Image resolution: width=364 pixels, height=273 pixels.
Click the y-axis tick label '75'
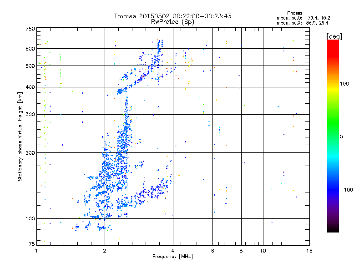click(32, 244)
